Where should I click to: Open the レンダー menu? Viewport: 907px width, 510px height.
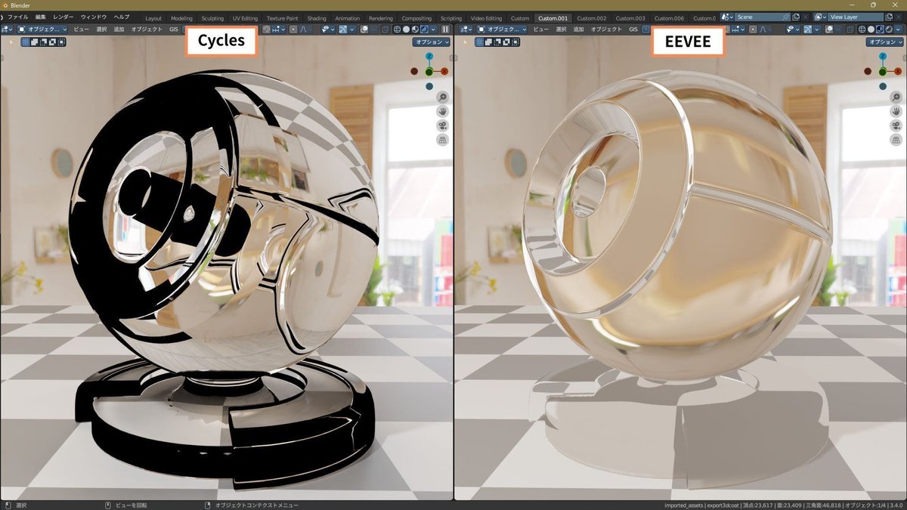point(63,17)
